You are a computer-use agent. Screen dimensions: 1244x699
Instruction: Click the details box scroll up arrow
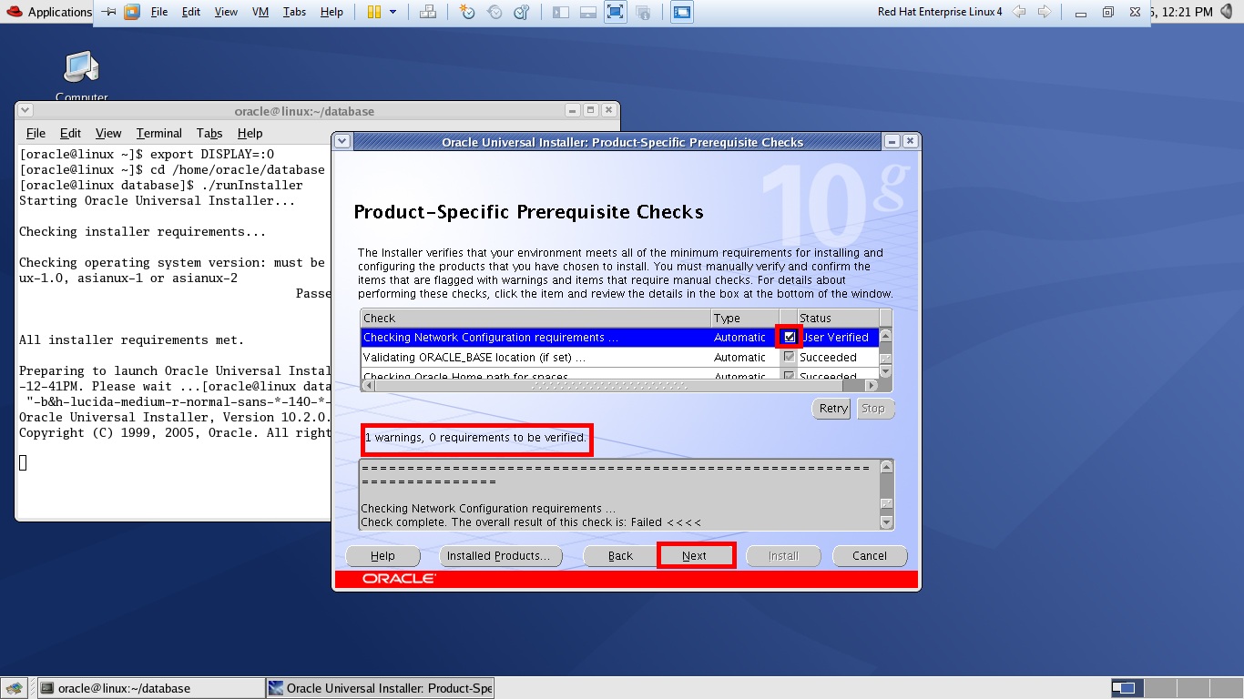point(887,467)
